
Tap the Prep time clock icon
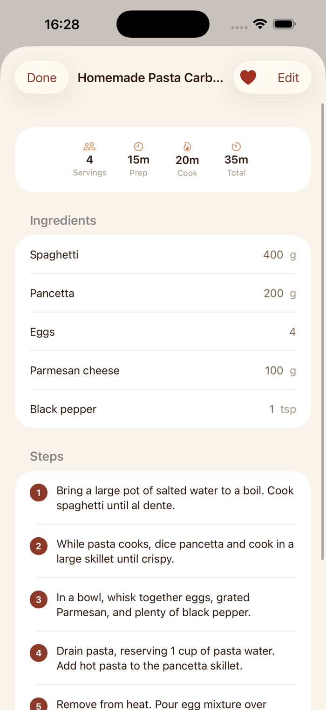[138, 147]
